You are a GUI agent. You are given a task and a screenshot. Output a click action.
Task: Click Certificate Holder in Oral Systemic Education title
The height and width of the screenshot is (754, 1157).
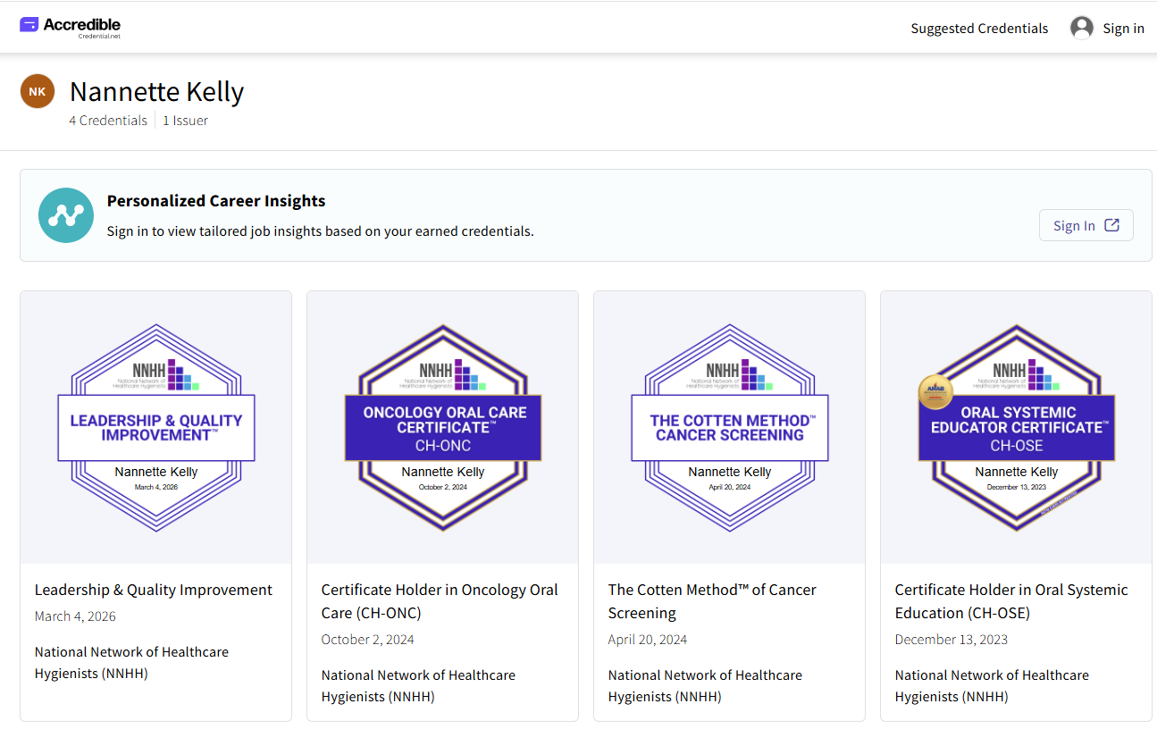(1011, 601)
